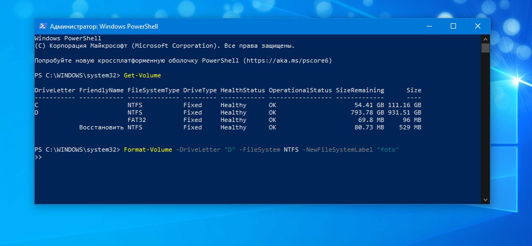Click the 'FriendlyName' column header
532x246 pixels.
(102, 90)
